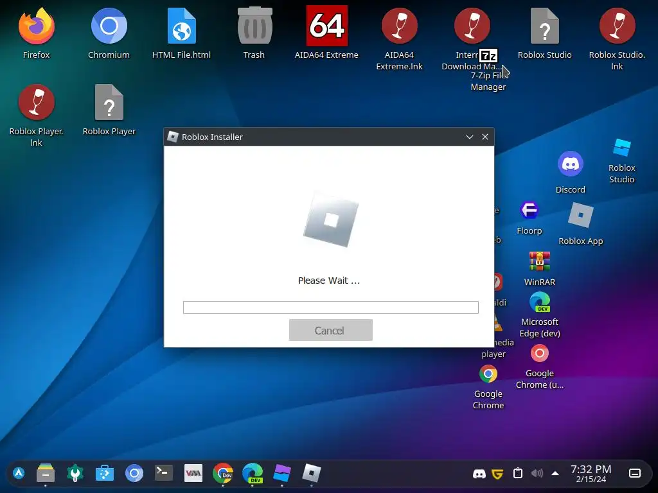Open Edge DEV from the taskbar
The width and height of the screenshot is (658, 493).
[x=253, y=473]
